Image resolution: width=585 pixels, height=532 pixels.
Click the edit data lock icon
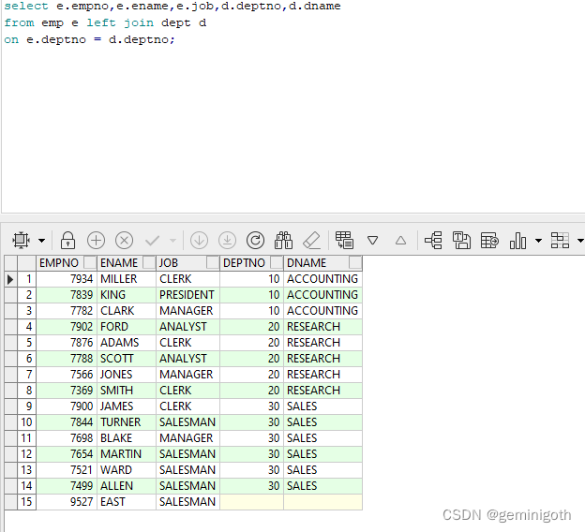point(67,240)
